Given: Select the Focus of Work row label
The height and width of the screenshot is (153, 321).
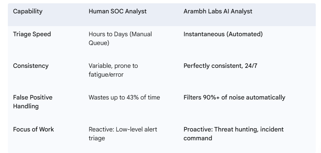Looking at the screenshot, I should (33, 130).
